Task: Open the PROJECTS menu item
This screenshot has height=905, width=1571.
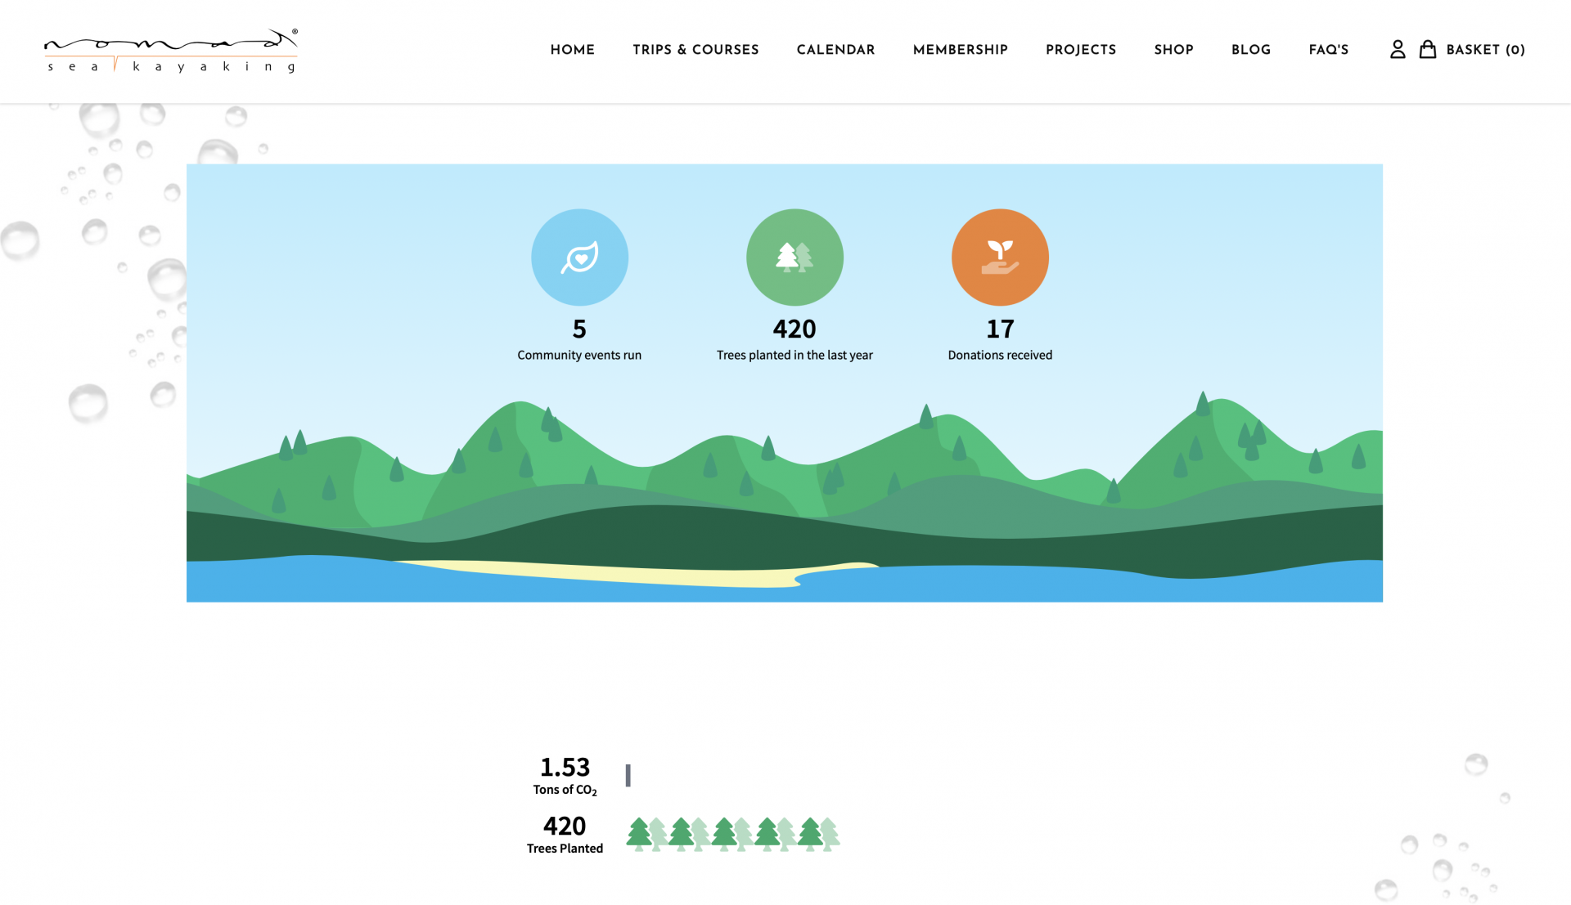Action: pos(1081,50)
